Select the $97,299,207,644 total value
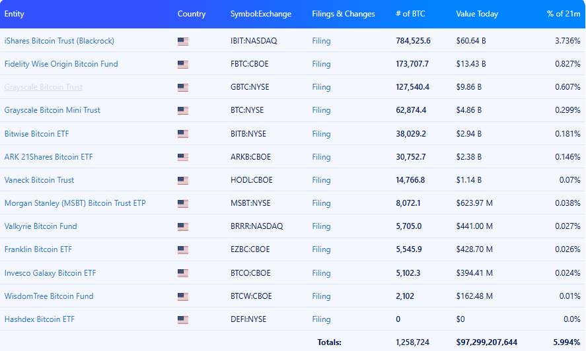Viewport: 586px width, 351px height. point(487,342)
